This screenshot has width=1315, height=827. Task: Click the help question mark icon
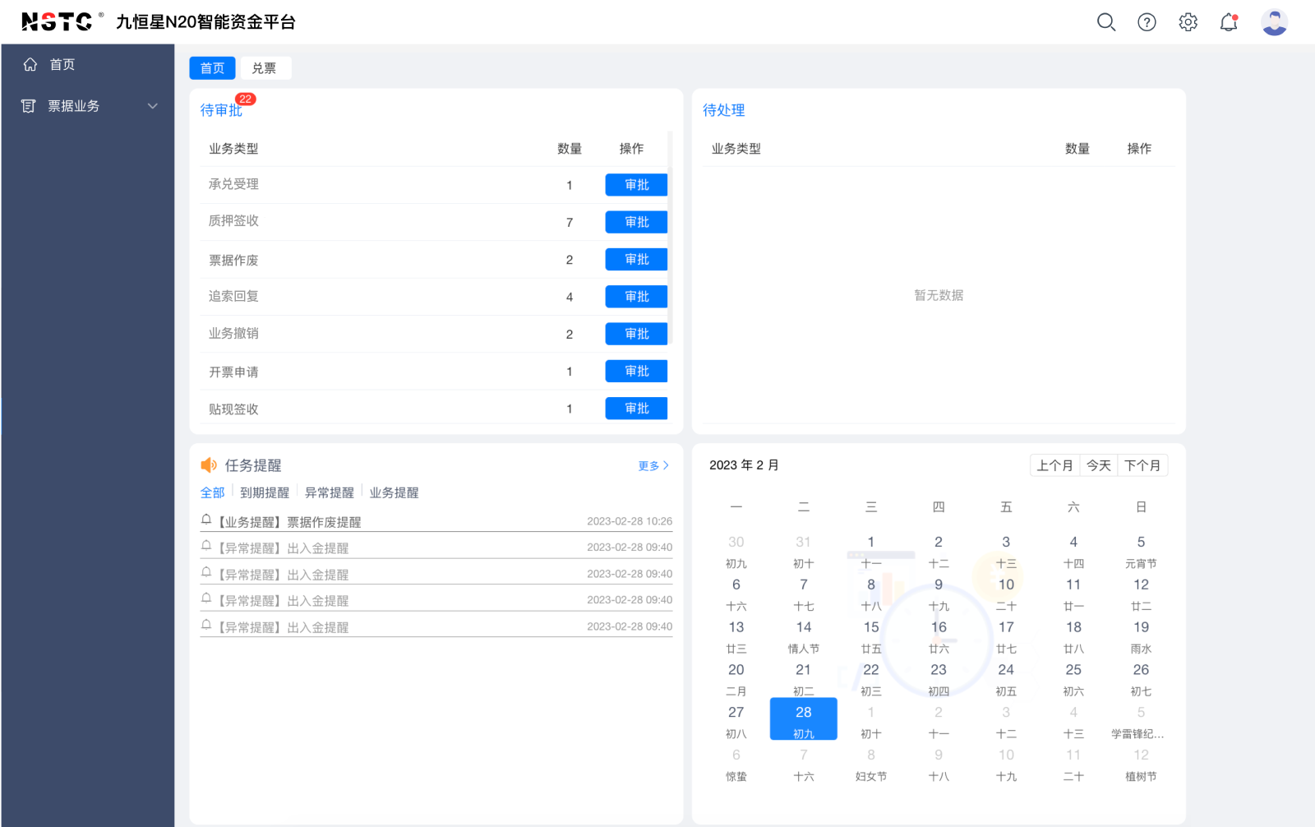(1147, 22)
